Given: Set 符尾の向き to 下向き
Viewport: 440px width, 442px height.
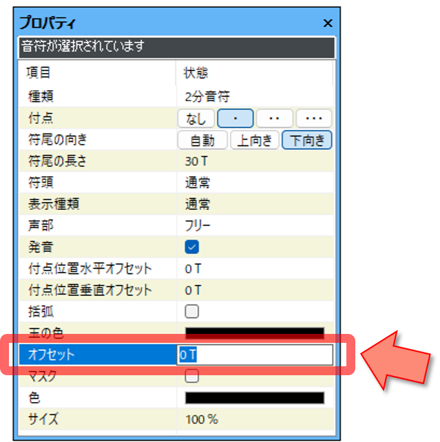Looking at the screenshot, I should pos(307,140).
